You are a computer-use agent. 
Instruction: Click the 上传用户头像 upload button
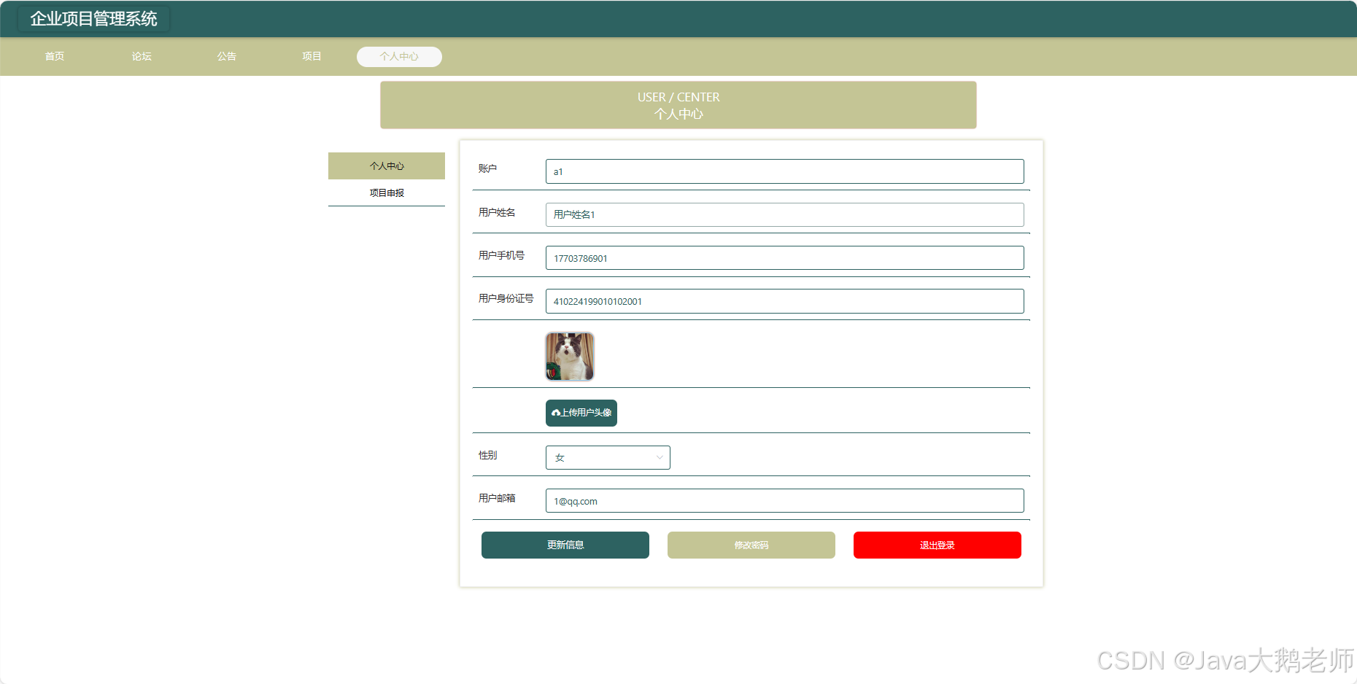pyautogui.click(x=581, y=413)
